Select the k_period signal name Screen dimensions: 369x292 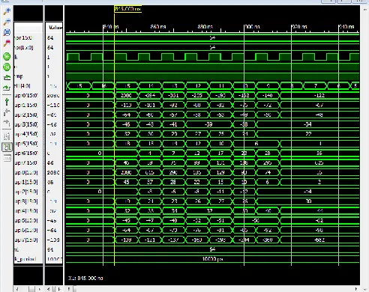[25, 259]
